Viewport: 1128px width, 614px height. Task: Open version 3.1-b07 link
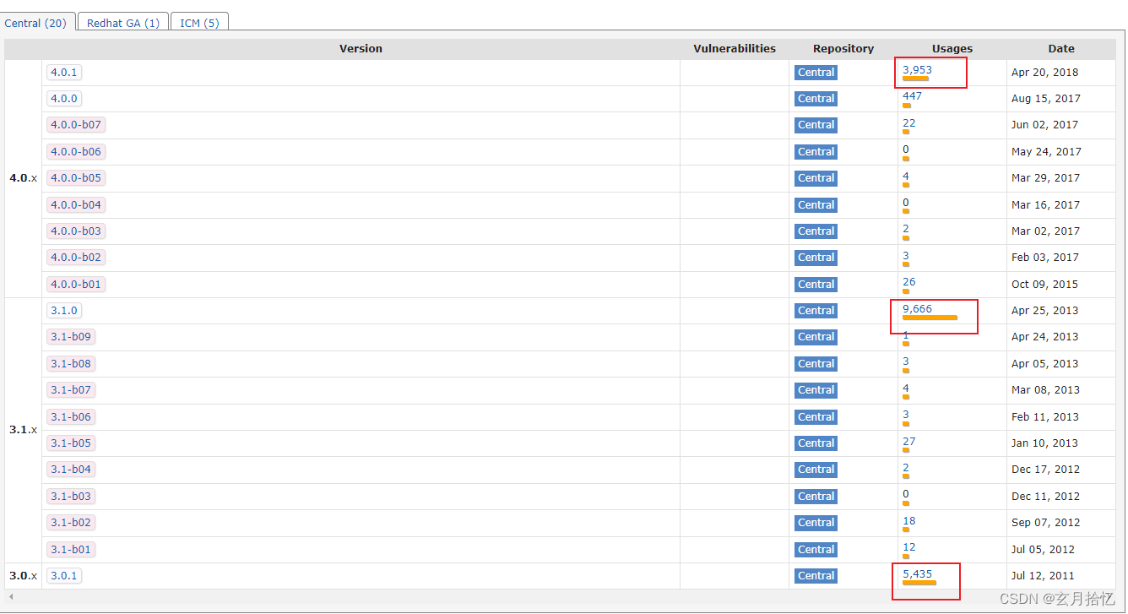click(x=71, y=390)
